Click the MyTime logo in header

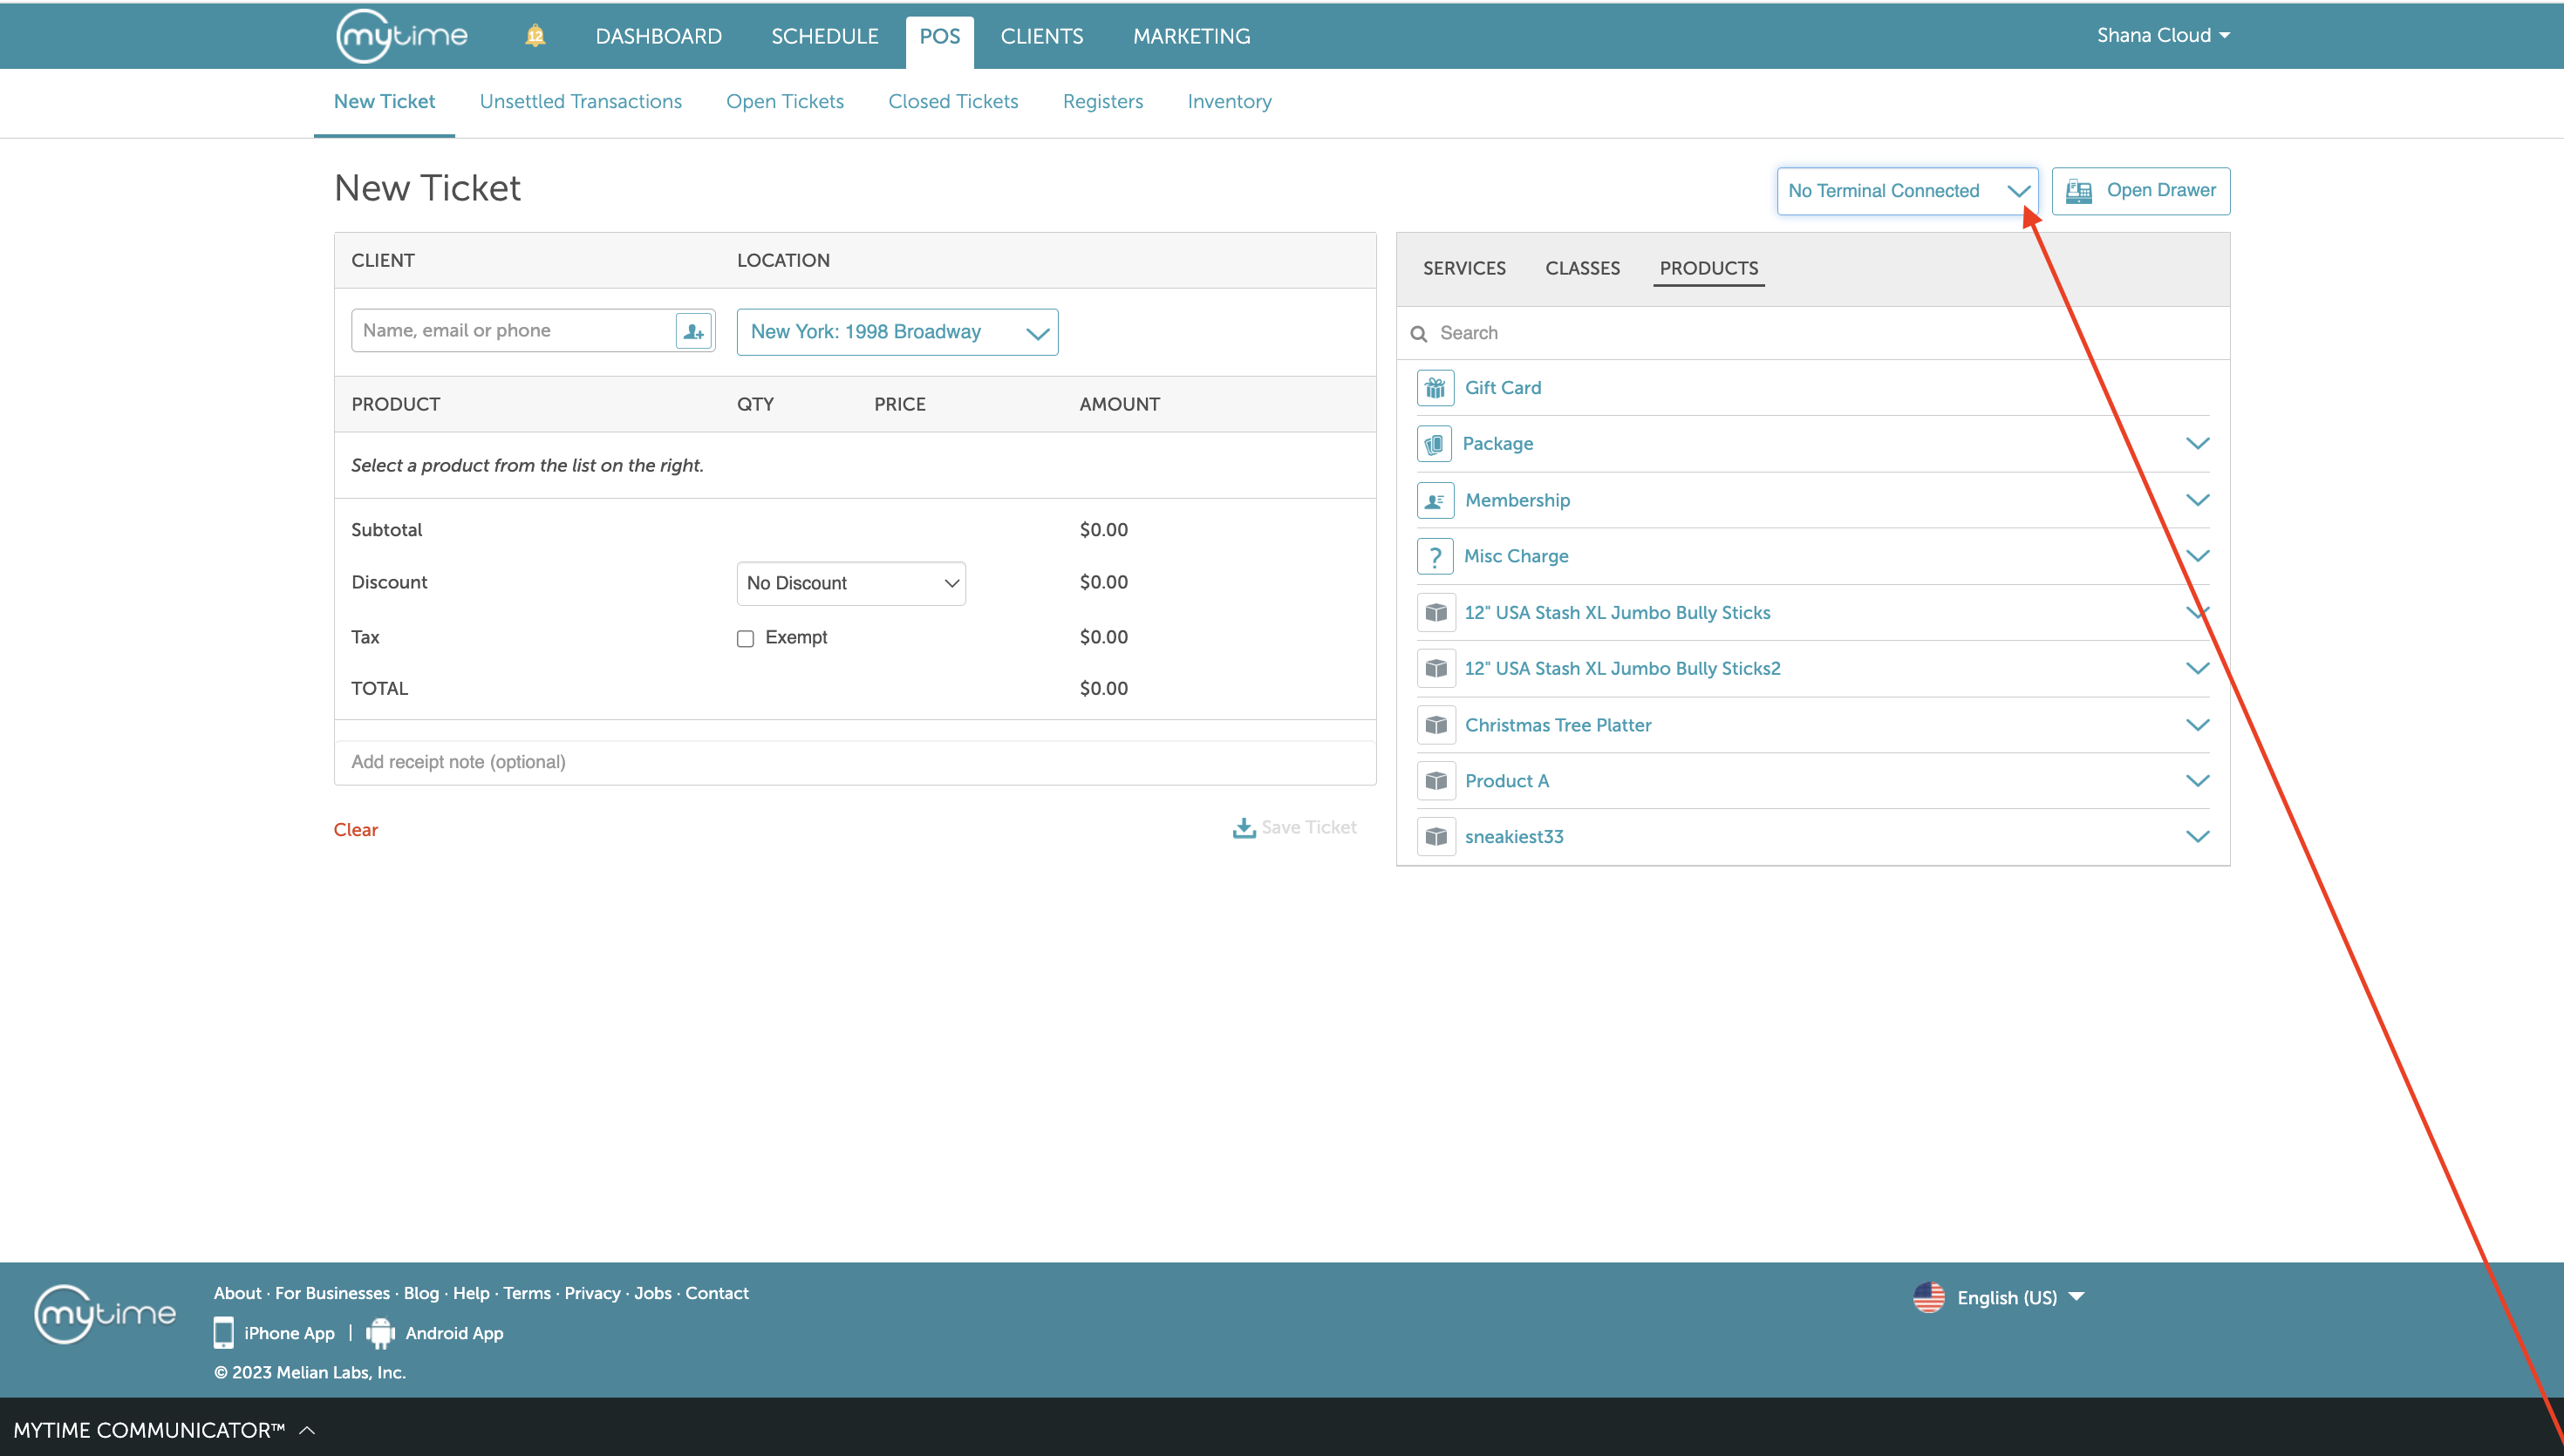(x=402, y=36)
